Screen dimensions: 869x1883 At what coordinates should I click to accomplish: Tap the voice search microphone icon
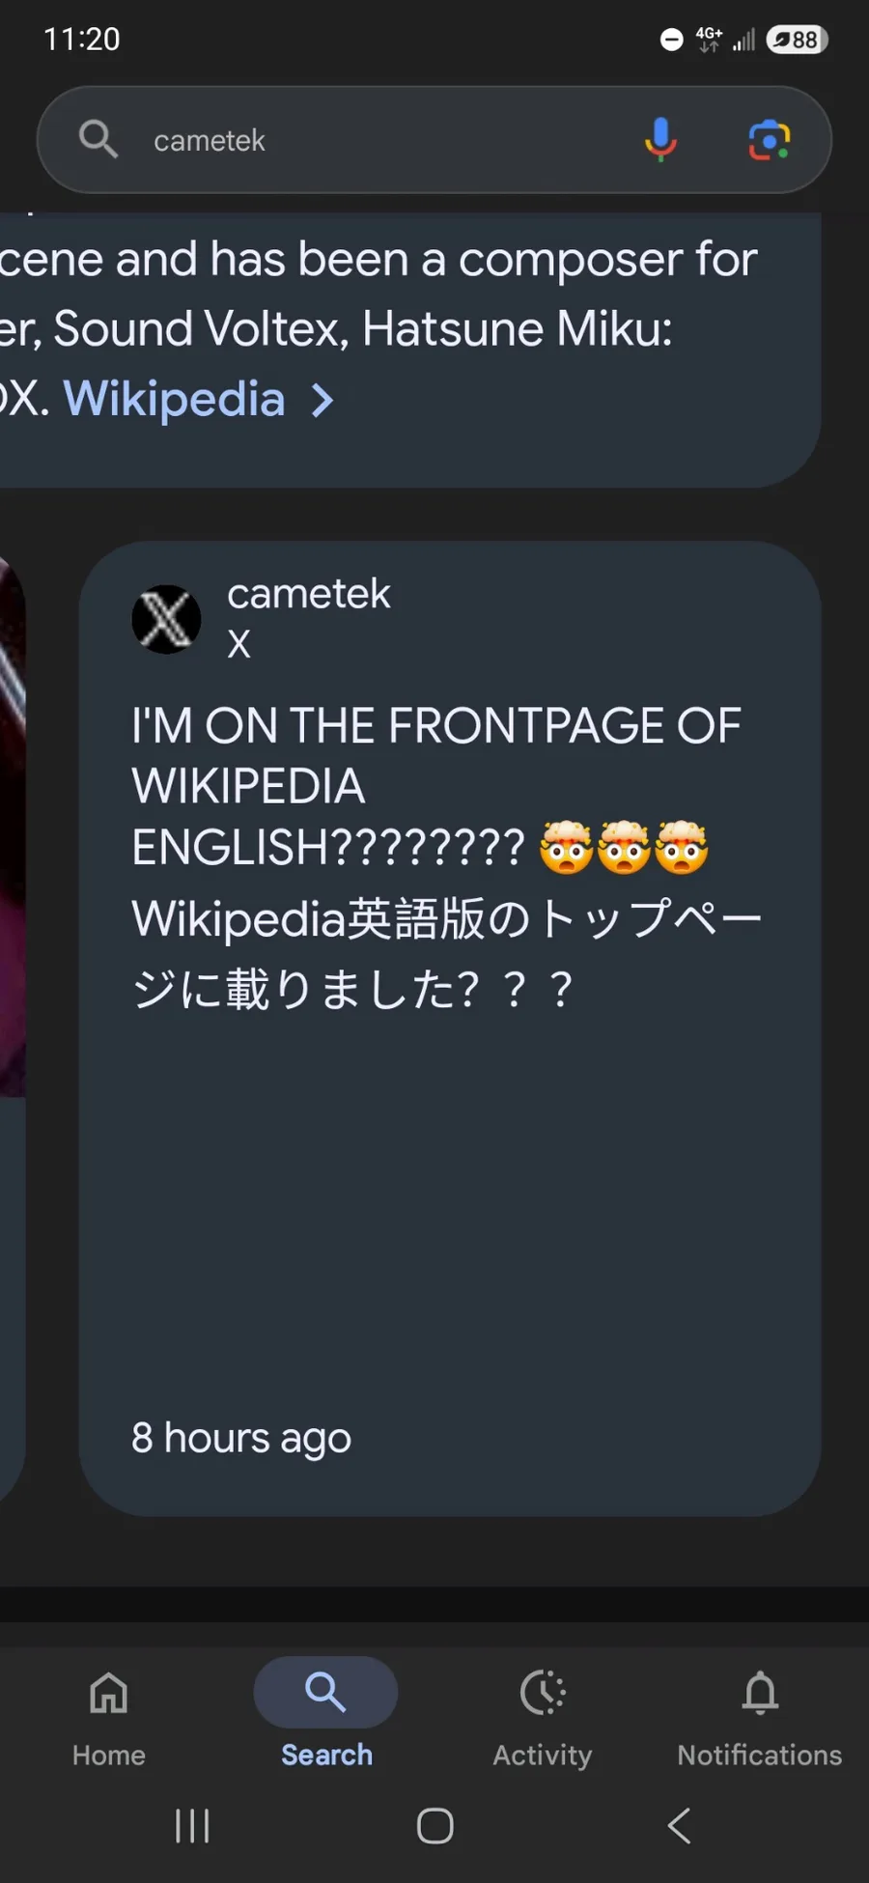pos(660,140)
